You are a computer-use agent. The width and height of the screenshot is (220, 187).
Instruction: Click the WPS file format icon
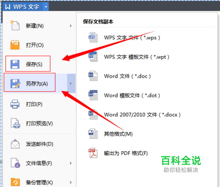(93, 37)
